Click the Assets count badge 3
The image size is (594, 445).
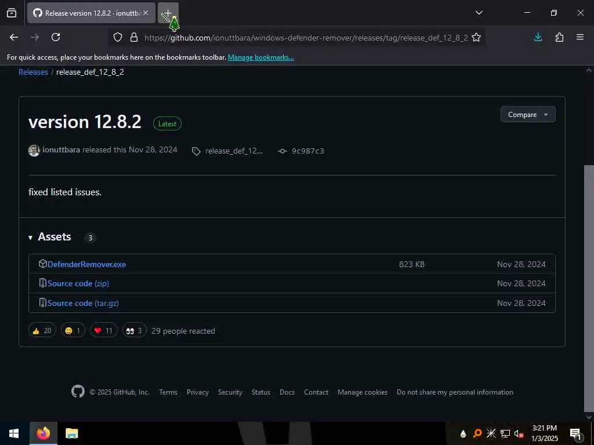[x=90, y=238]
